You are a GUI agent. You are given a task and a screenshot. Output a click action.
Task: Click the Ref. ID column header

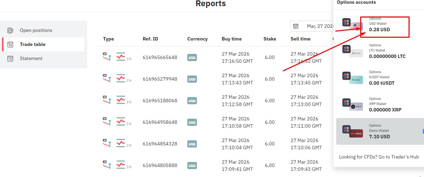[x=150, y=39]
